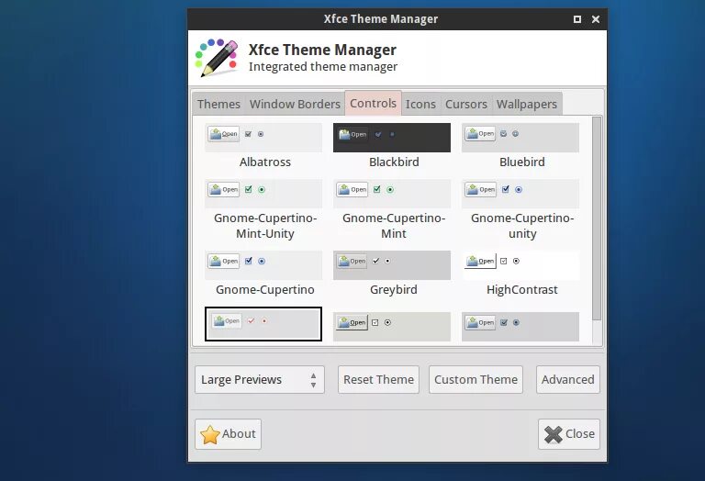This screenshot has height=481, width=705.
Task: Choose the Gnome-Cupertino-unity theme preview
Action: tap(520, 194)
